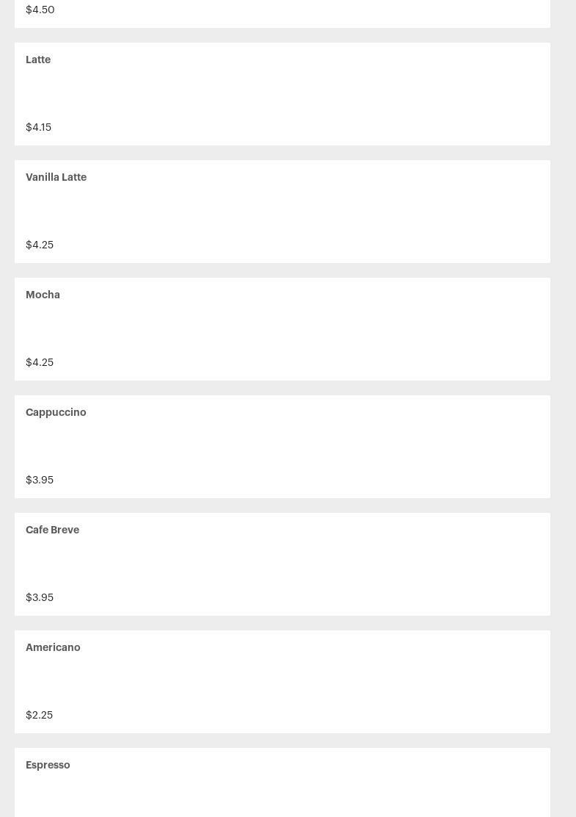Click the $4.50 price at top
The image size is (576, 817).
point(40,10)
